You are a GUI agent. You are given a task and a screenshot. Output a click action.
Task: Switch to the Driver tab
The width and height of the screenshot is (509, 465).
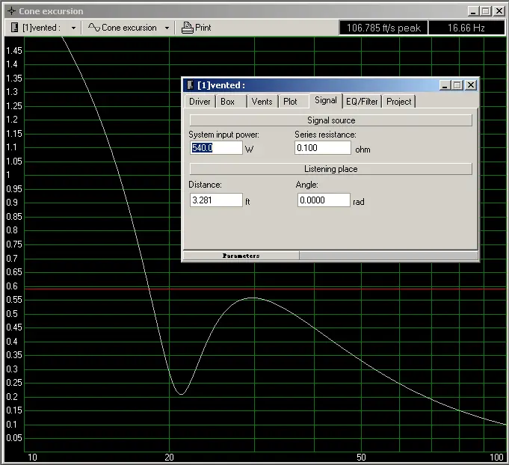click(x=200, y=102)
